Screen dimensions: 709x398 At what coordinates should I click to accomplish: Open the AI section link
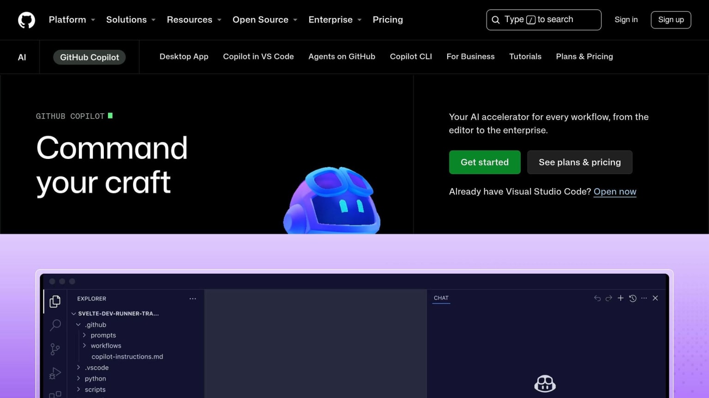click(x=22, y=57)
